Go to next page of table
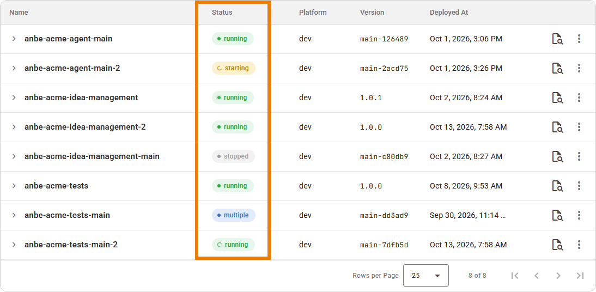Screen dimensions: 596x292 [558, 276]
